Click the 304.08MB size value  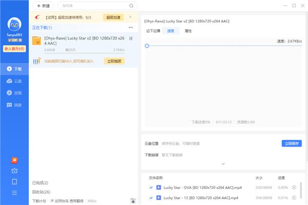pos(264,198)
